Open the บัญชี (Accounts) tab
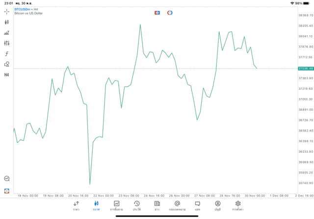Image resolution: width=314 pixels, height=219 pixels. [217, 205]
